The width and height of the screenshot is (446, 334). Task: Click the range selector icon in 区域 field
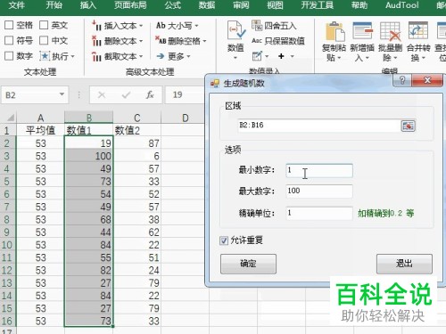(x=408, y=126)
